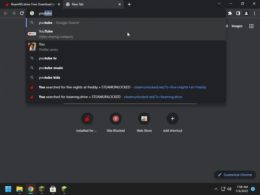This screenshot has height=195, width=260.
Task: Click the YouTube logo thumbnail in suggestions
Action: [32, 34]
